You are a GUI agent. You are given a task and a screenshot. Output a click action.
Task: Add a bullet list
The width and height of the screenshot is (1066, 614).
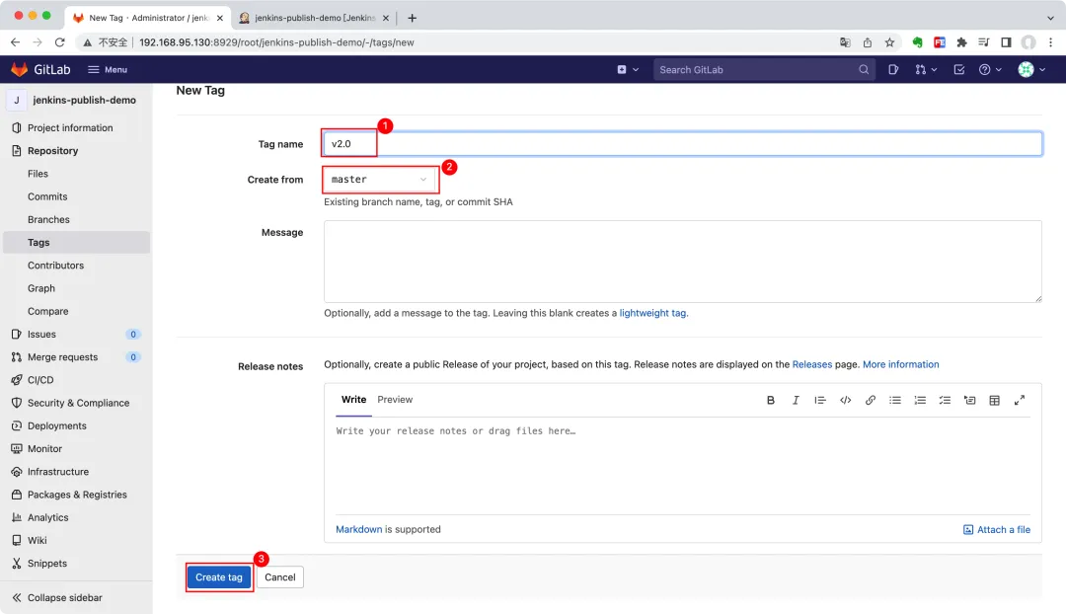[x=894, y=400]
